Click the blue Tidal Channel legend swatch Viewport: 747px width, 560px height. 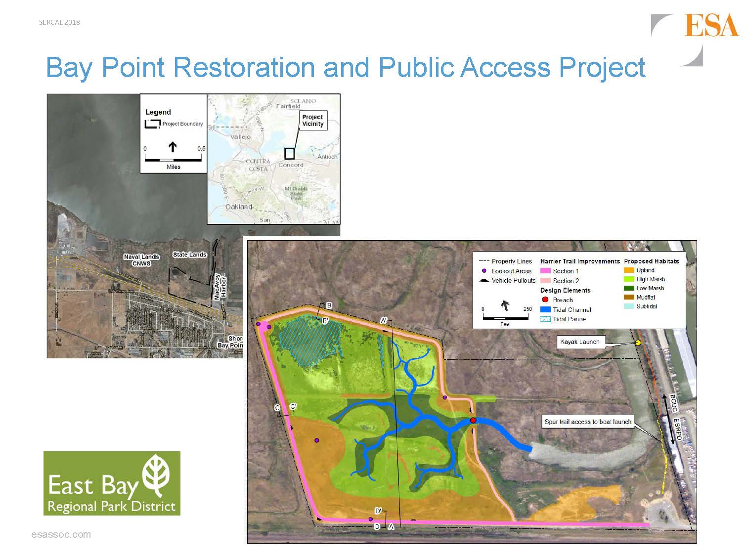tap(545, 309)
